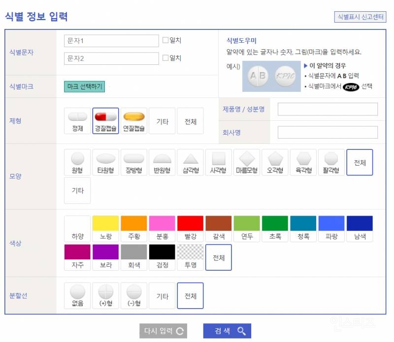Pick the 보라 purple color swatch

click(105, 257)
